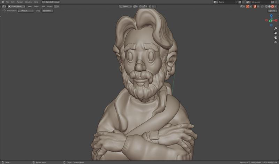This screenshot has width=279, height=164.
Task: Add a new view layer with the icon
Action: pos(273,2)
